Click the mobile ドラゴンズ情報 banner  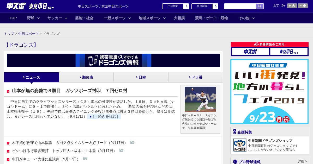[x=113, y=60]
